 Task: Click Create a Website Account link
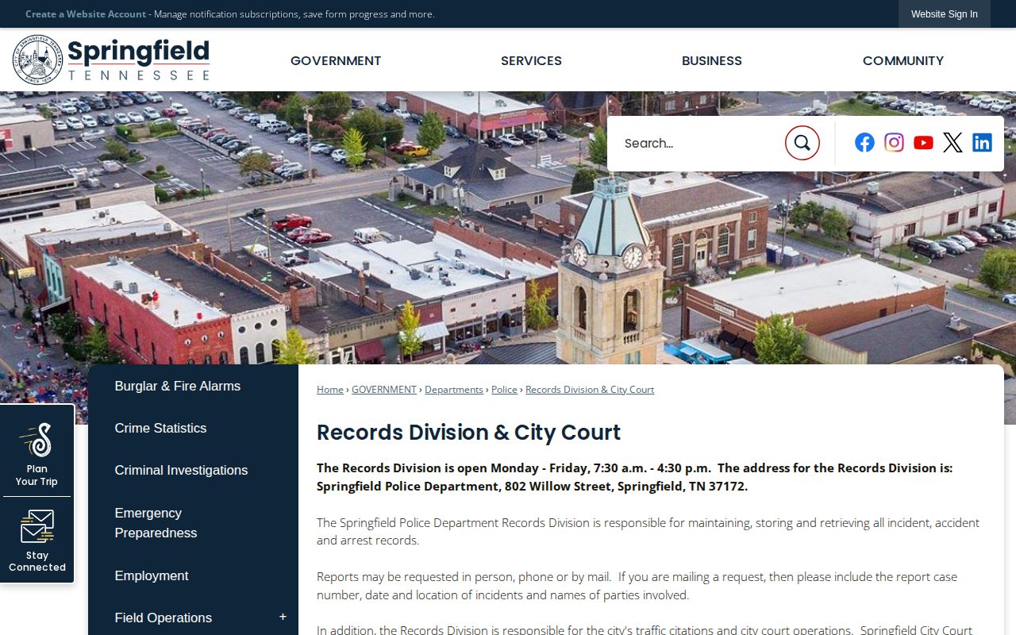click(x=86, y=14)
